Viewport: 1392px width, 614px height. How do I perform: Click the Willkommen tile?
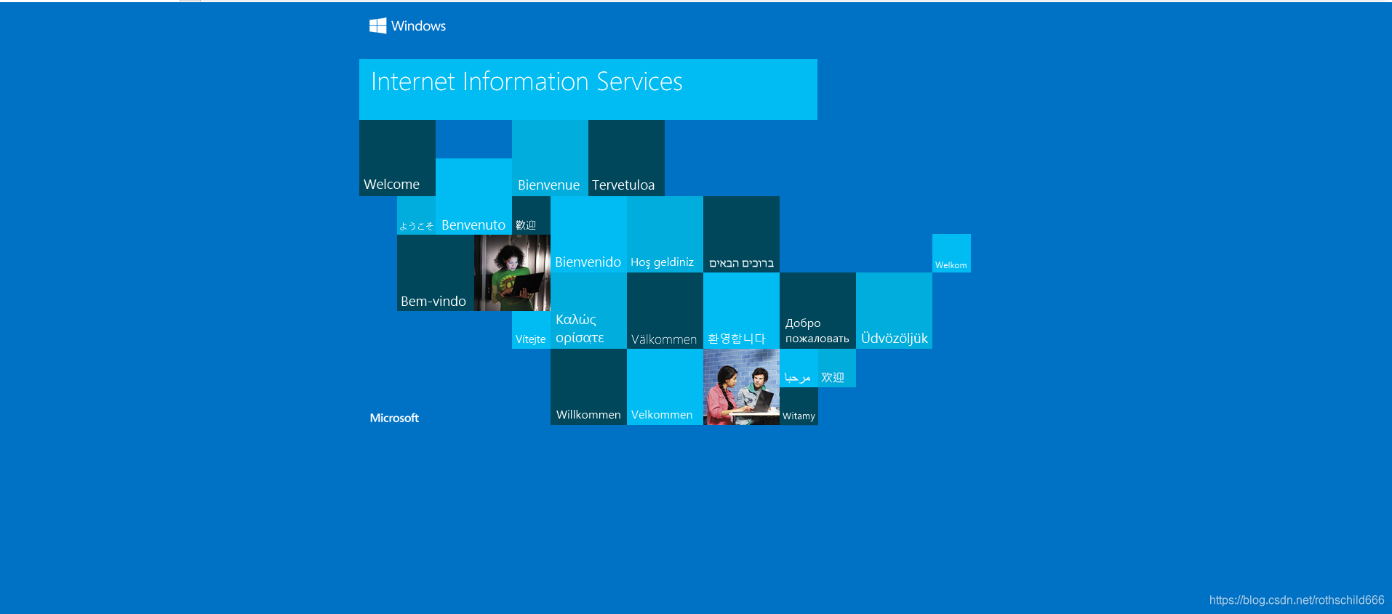tap(588, 387)
